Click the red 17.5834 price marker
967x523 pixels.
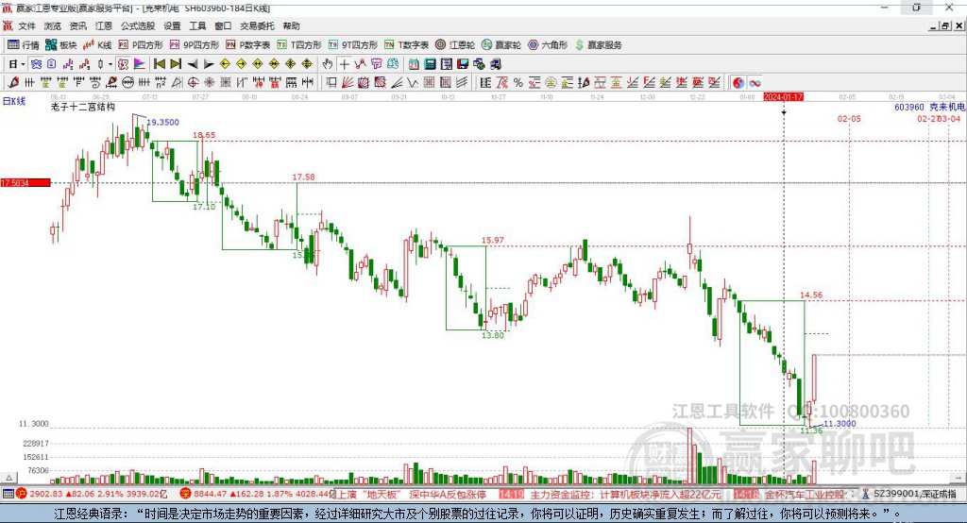coord(25,183)
